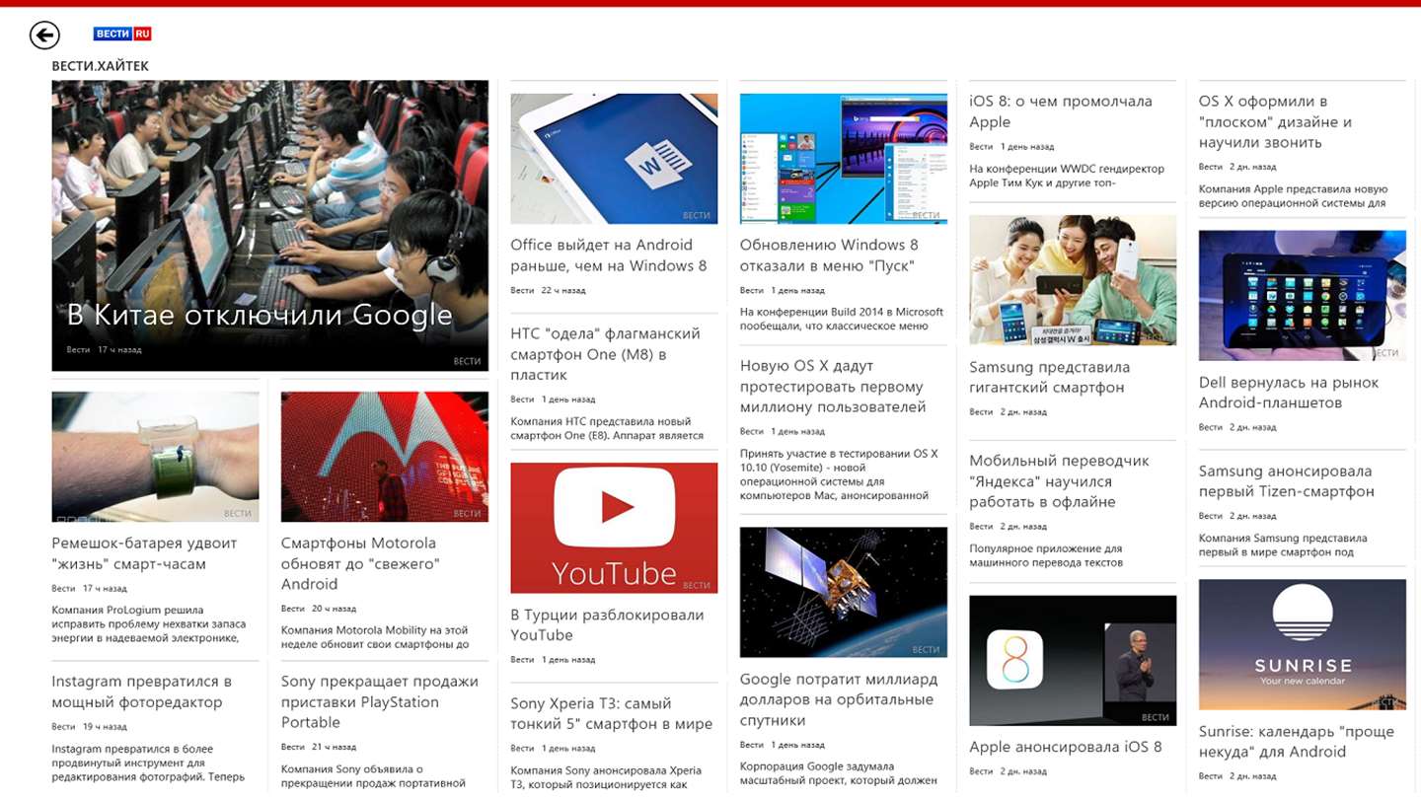The height and width of the screenshot is (799, 1421).
Task: Click the 'ВЕСТИ.ХАЙТЕК' section title
Action: [x=101, y=66]
